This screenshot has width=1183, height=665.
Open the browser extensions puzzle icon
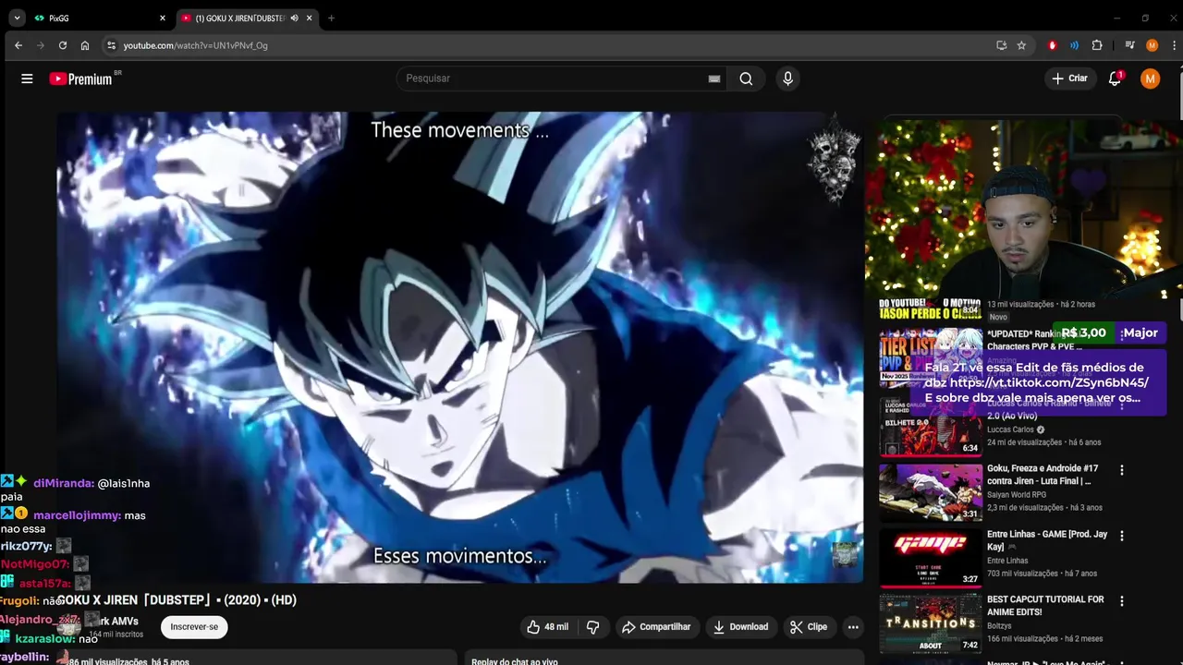point(1097,45)
